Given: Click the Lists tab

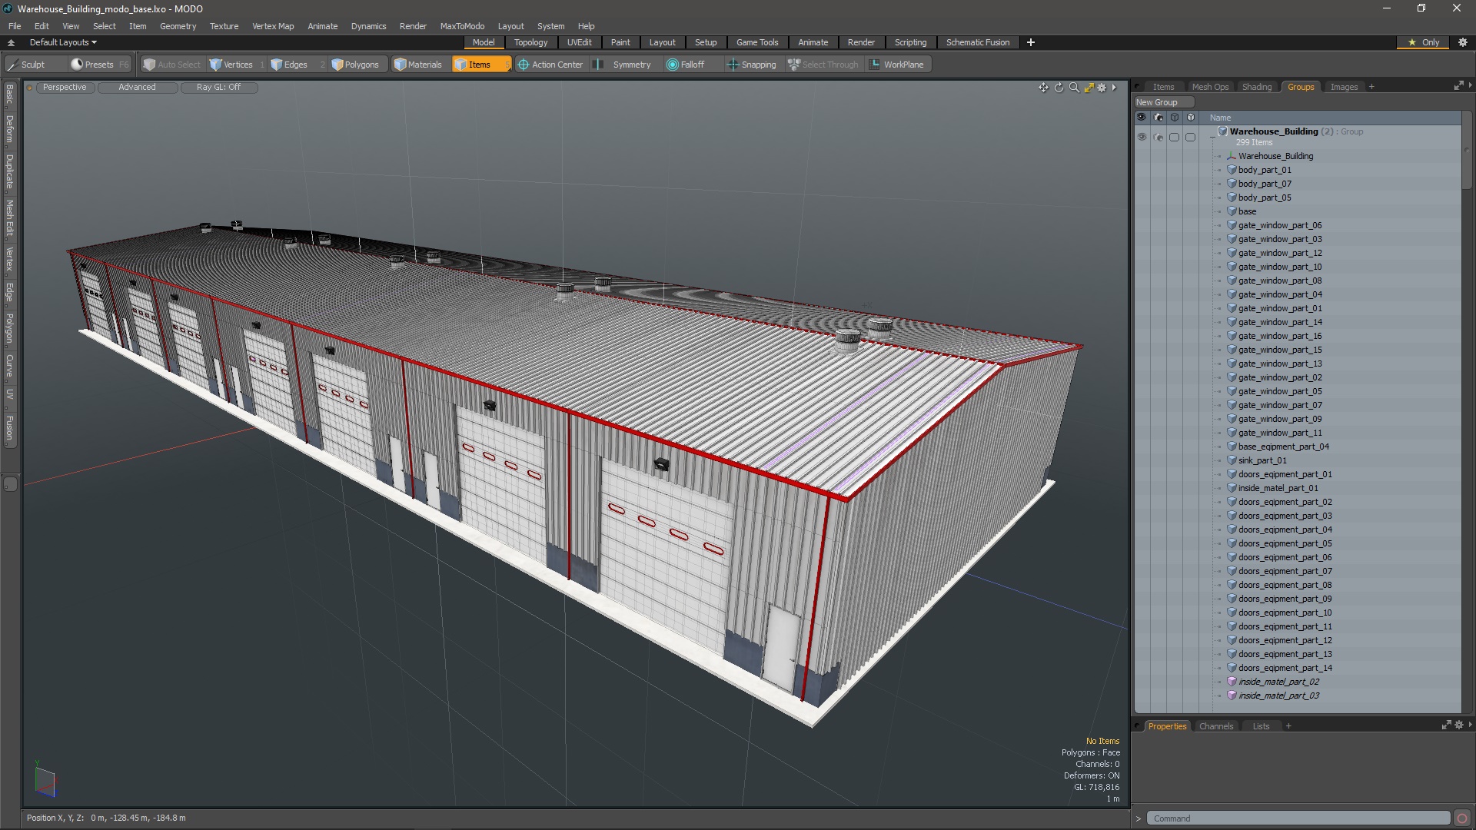Looking at the screenshot, I should (x=1261, y=726).
